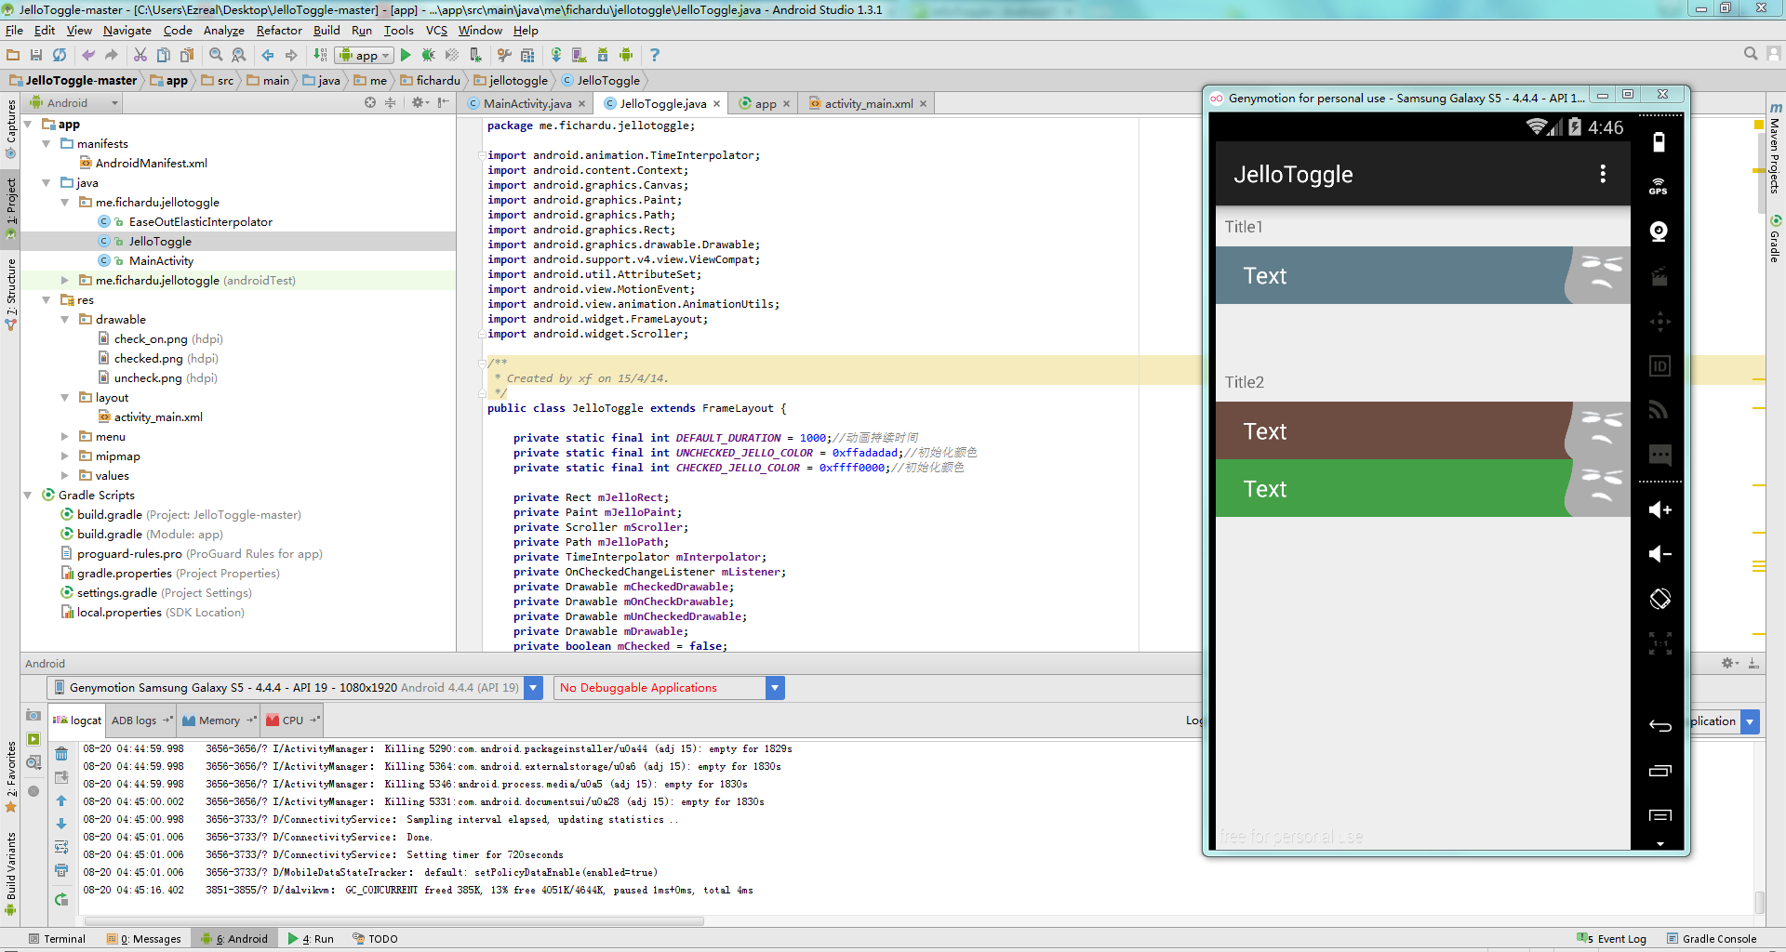The width and height of the screenshot is (1786, 952).
Task: Expand the mipmap folder node
Action: (65, 456)
